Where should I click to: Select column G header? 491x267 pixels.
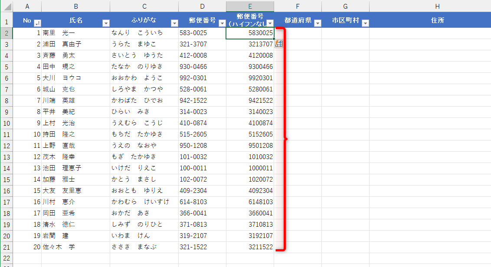pos(345,6)
